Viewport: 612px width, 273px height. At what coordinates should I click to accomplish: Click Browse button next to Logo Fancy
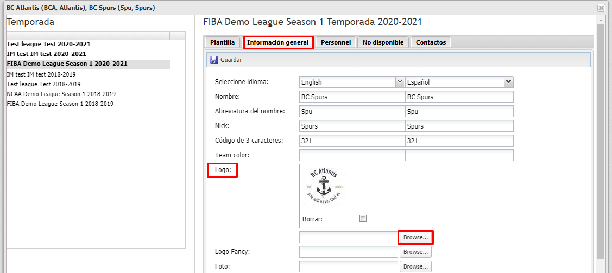(x=415, y=252)
